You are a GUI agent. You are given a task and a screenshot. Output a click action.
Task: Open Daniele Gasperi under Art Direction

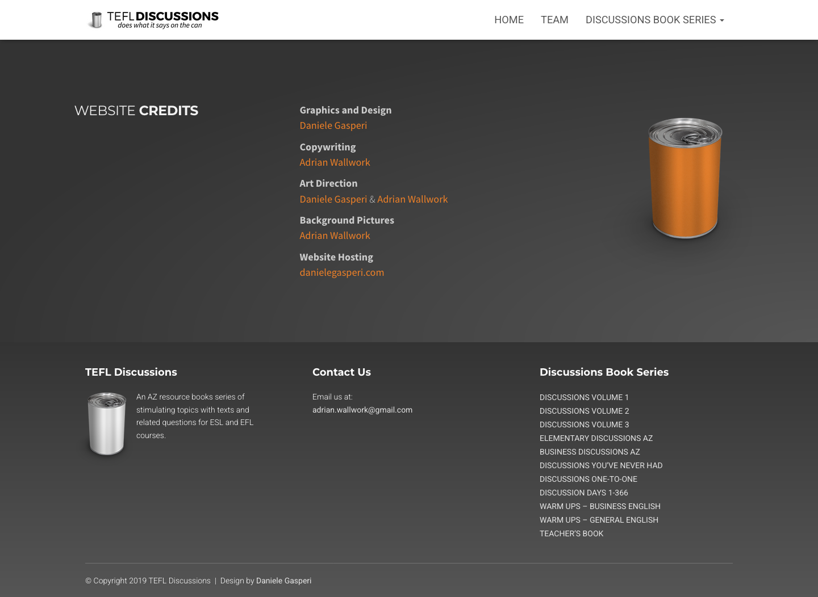(333, 199)
